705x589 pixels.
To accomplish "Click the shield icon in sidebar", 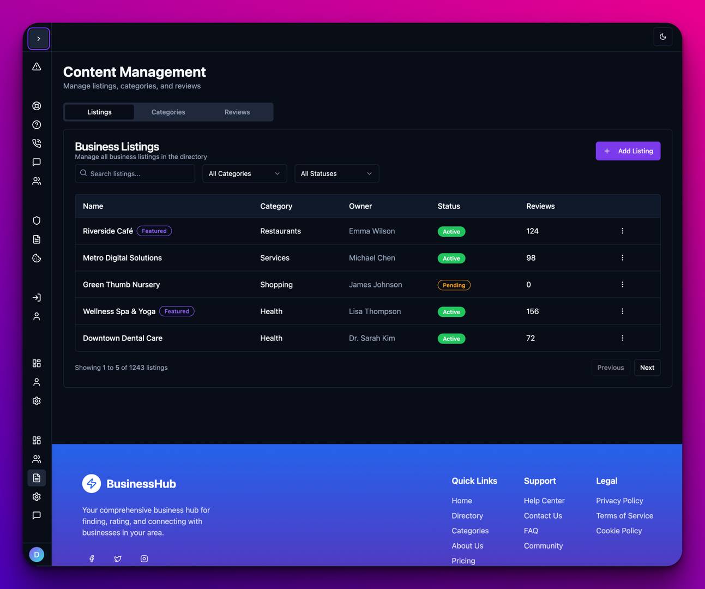I will [37, 220].
